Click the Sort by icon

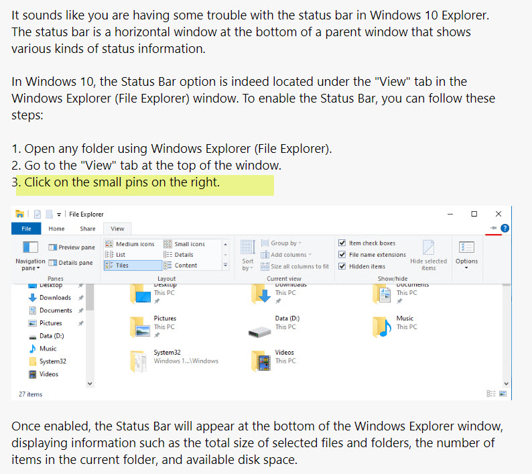click(248, 247)
